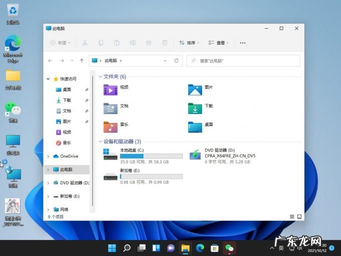
Task: Open WeChat from the taskbar
Action: (229, 248)
